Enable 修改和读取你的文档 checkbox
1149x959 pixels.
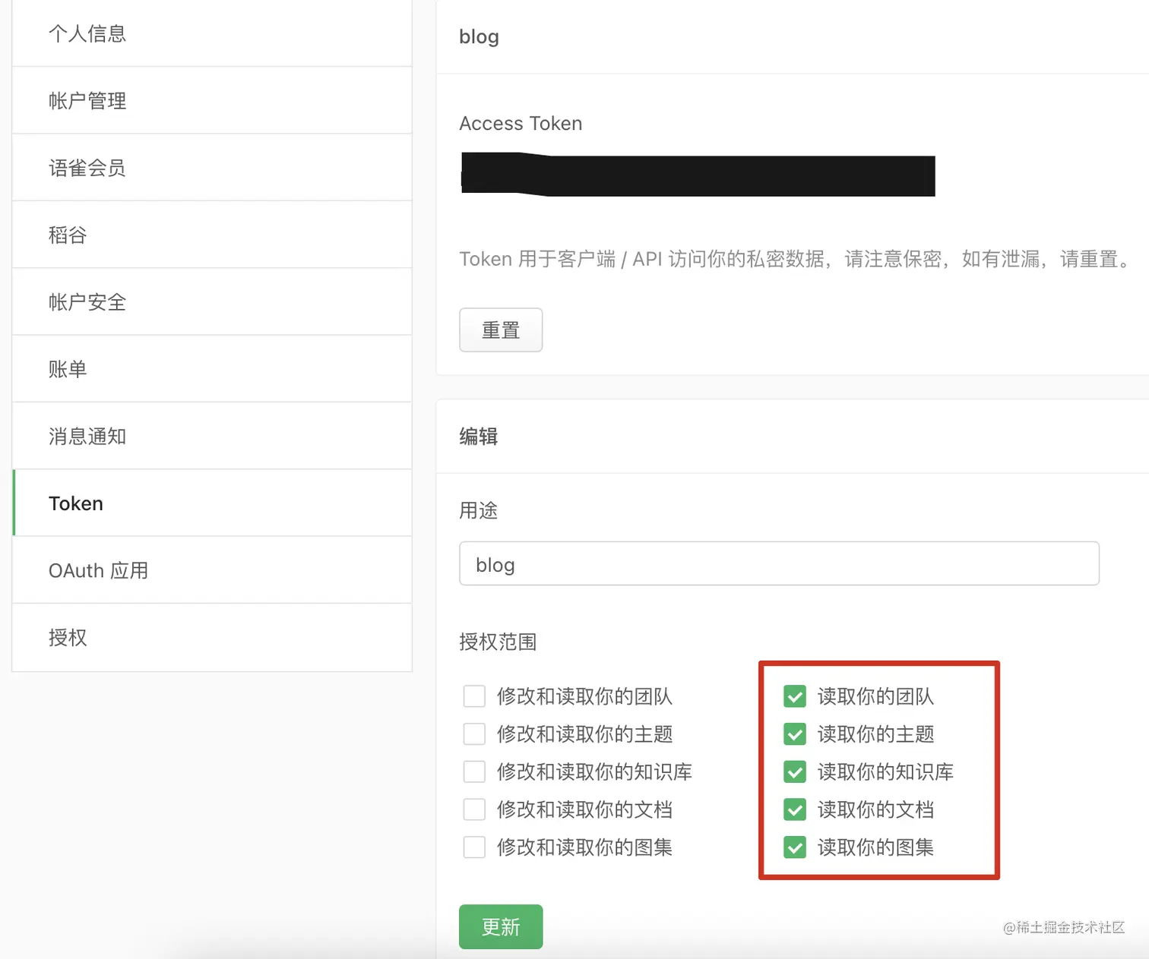(x=474, y=809)
